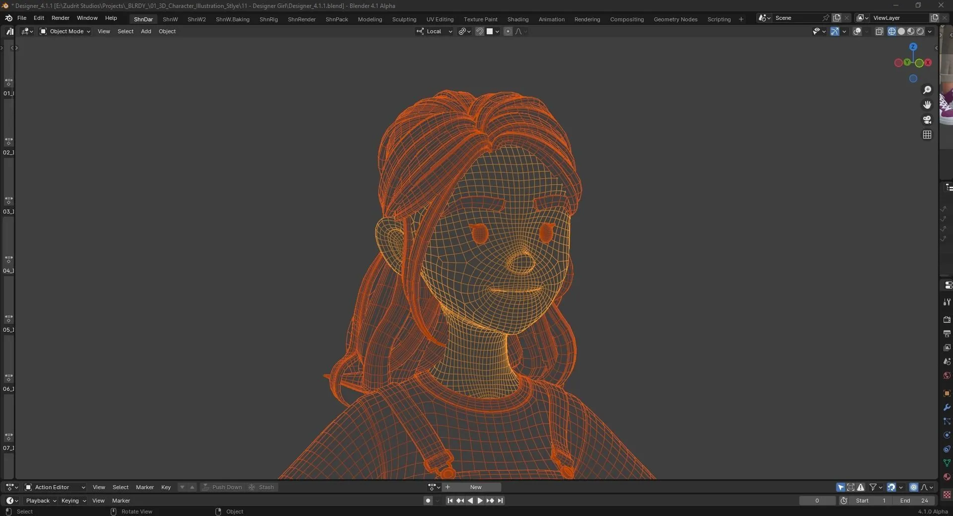Toggle the auto-keying record button

pyautogui.click(x=428, y=501)
